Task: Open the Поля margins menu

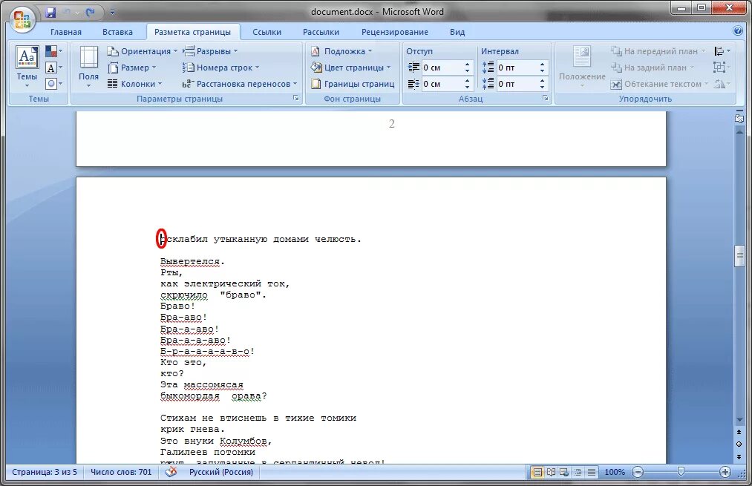Action: pos(89,67)
